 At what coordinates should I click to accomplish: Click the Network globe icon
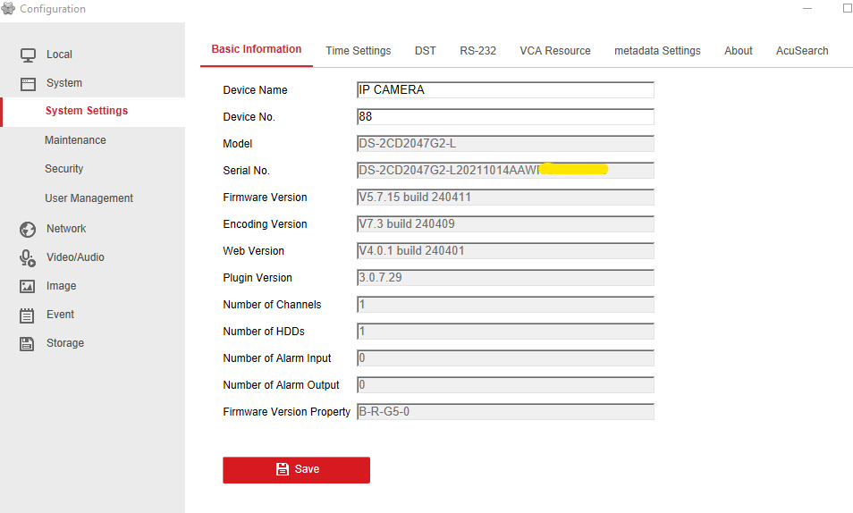(x=28, y=229)
